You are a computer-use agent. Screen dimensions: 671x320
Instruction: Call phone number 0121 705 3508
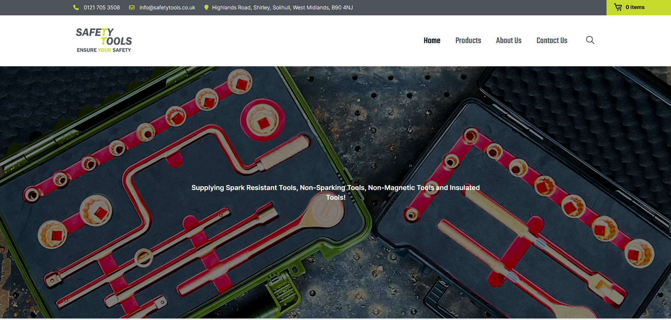point(102,7)
